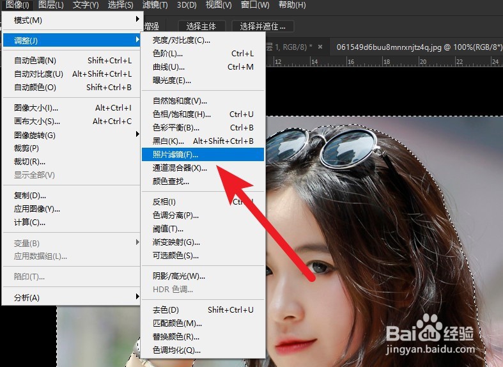Apply 色调均化(Q)... command
The width and height of the screenshot is (503, 367).
[203, 350]
